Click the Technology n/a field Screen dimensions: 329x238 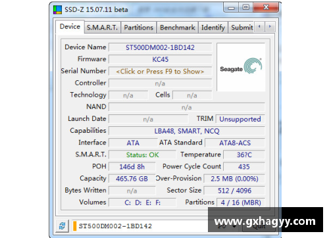[x=128, y=95]
